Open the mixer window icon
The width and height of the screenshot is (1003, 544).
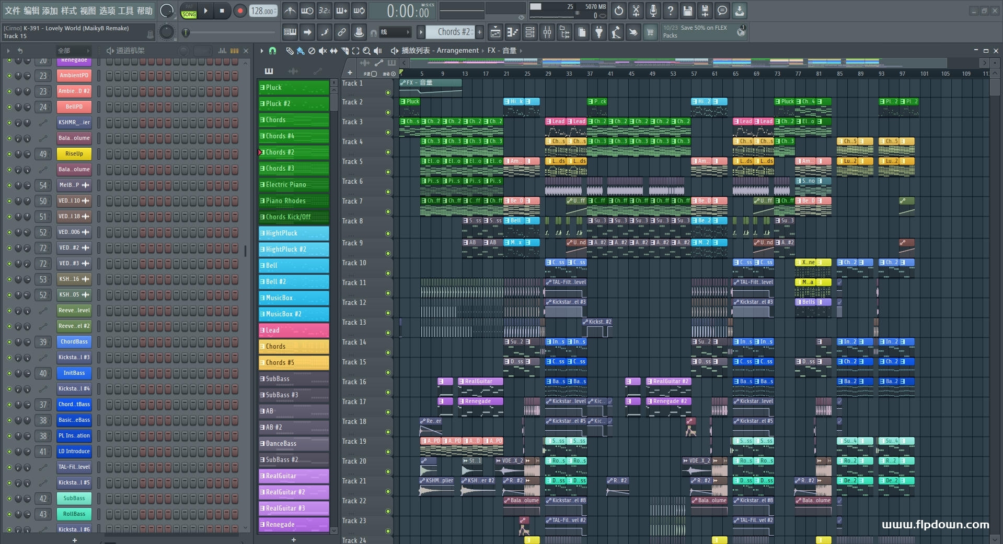547,32
